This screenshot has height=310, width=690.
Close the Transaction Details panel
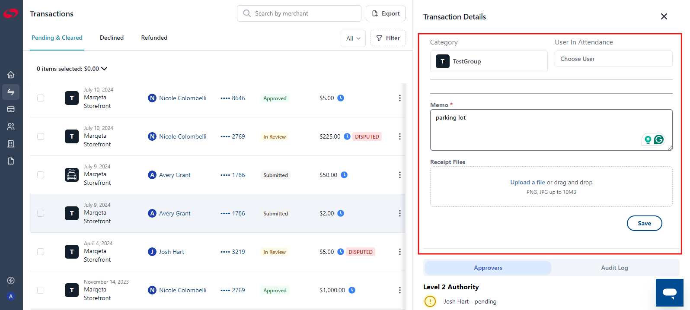tap(664, 16)
